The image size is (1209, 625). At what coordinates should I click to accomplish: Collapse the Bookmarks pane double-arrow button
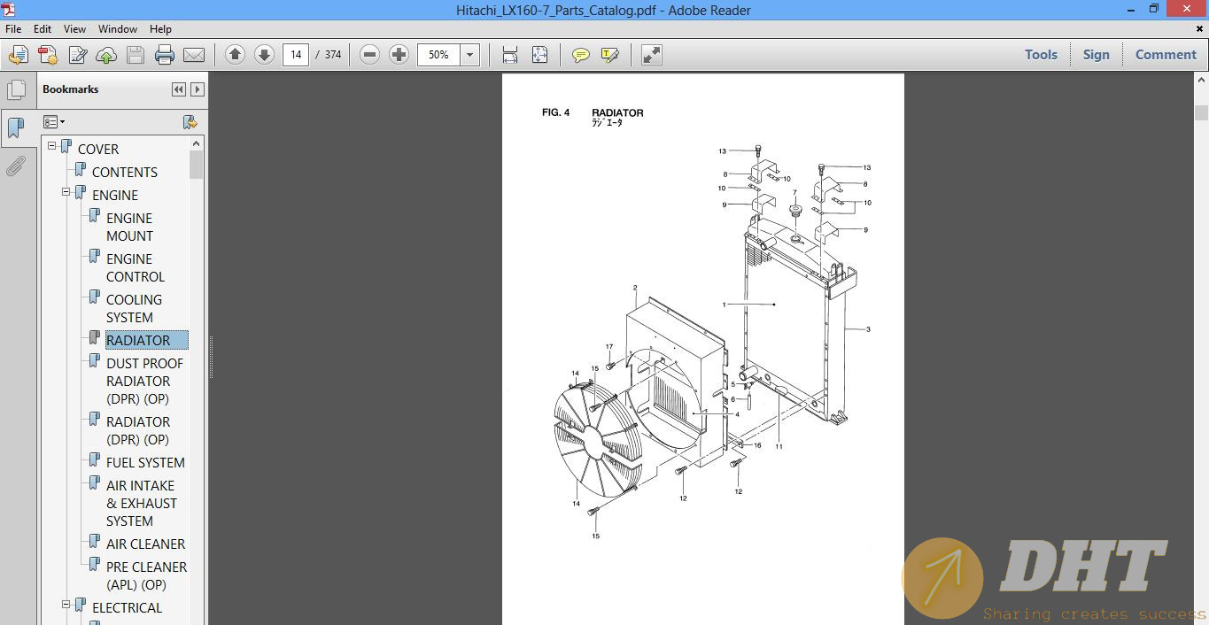tap(179, 89)
